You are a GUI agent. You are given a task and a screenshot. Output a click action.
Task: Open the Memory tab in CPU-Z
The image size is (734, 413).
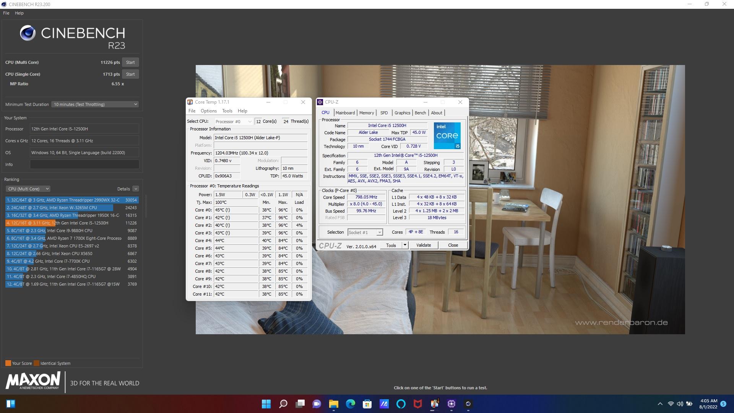click(x=367, y=113)
